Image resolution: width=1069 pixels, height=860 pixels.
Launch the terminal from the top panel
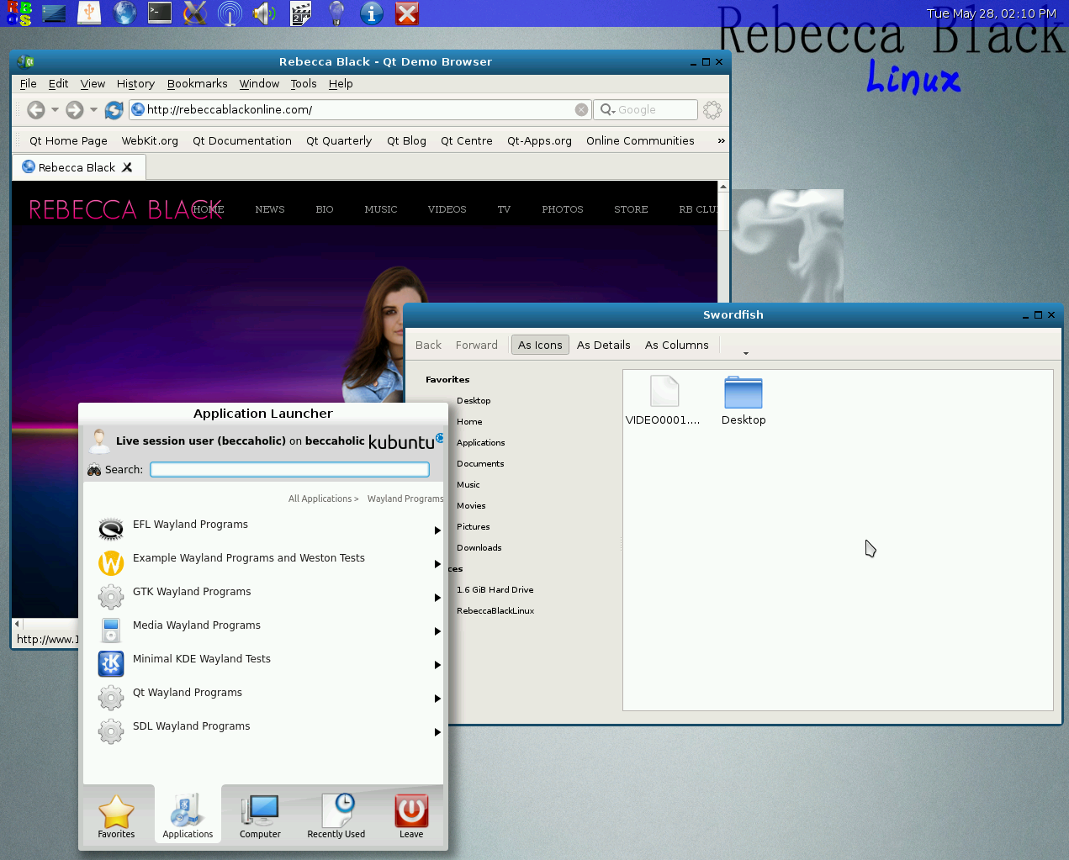pos(160,13)
